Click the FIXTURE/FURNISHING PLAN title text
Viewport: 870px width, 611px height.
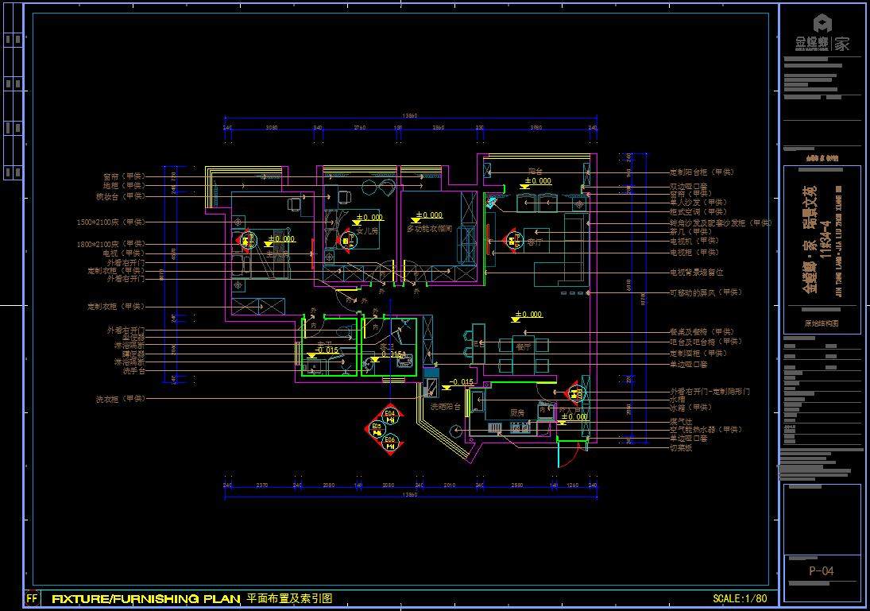[145, 598]
